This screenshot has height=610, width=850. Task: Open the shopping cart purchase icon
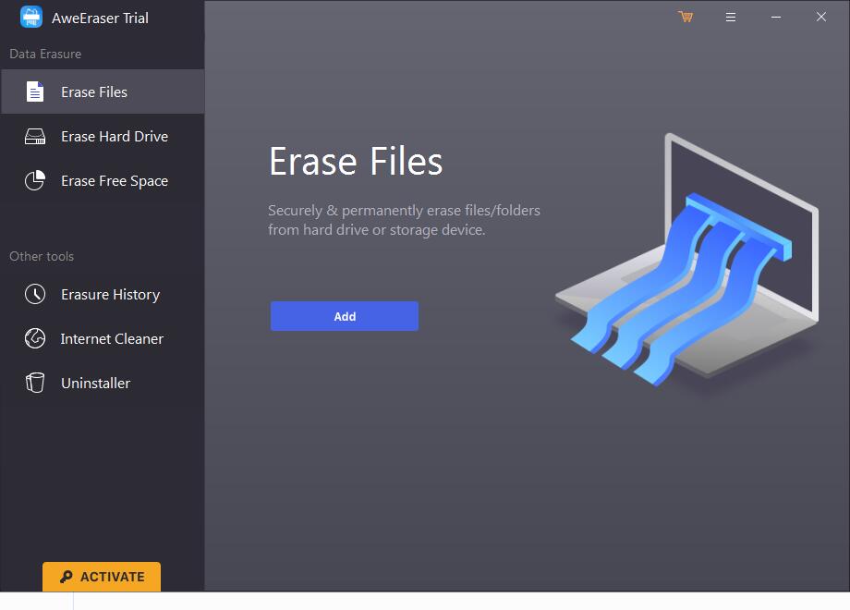pos(685,17)
